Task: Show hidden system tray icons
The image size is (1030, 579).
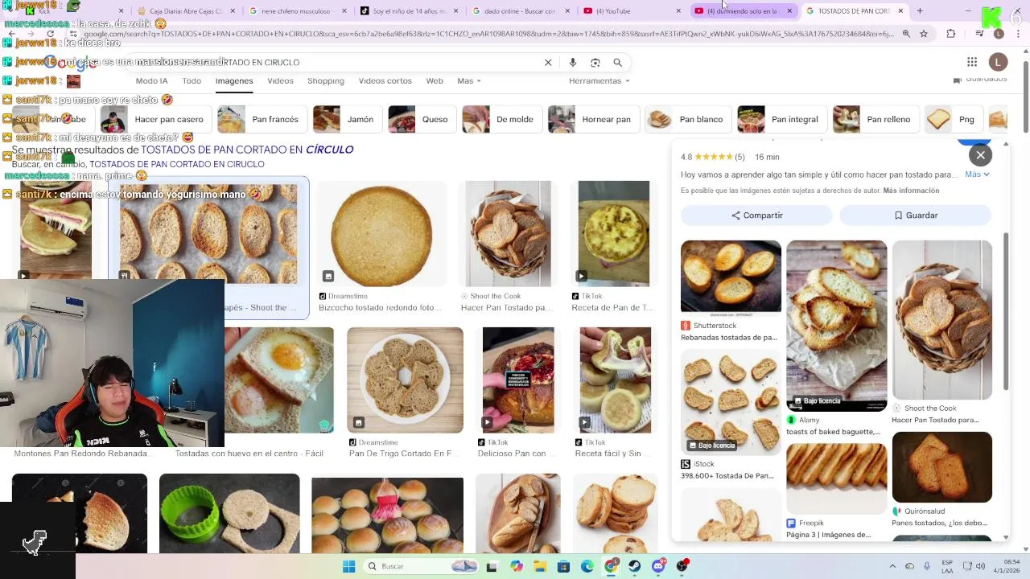Action: (892, 566)
